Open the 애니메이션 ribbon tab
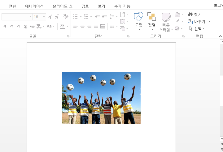The width and height of the screenshot is (223, 152). point(34,6)
